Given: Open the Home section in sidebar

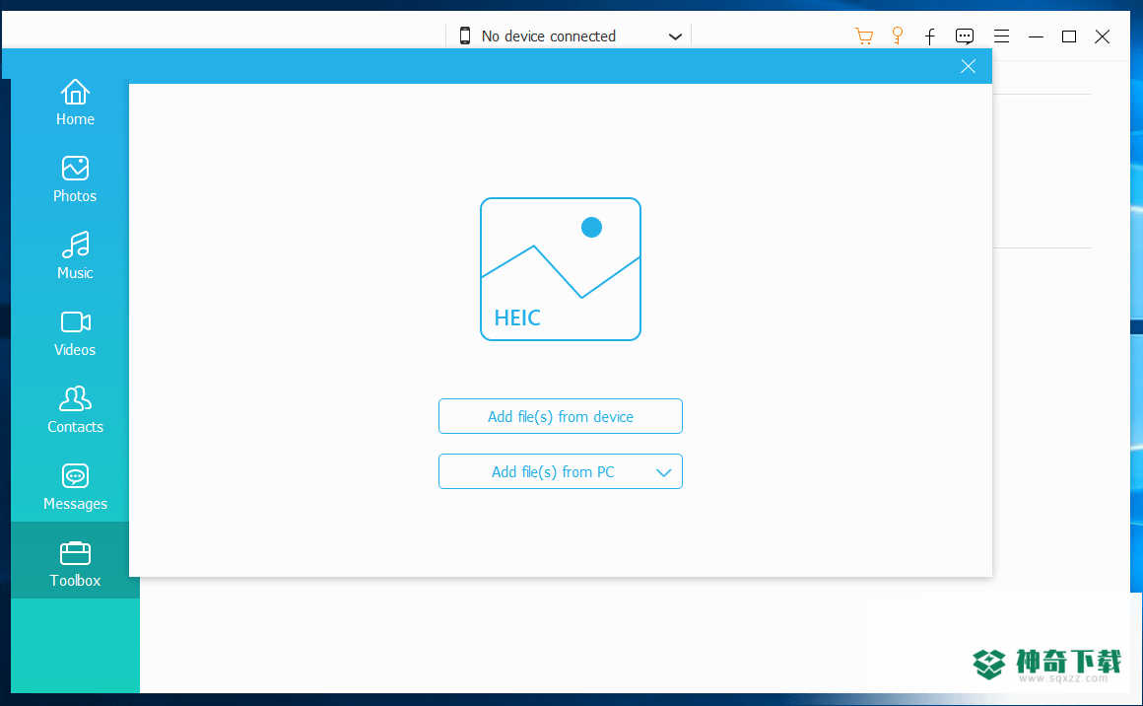Looking at the screenshot, I should pyautogui.click(x=75, y=103).
